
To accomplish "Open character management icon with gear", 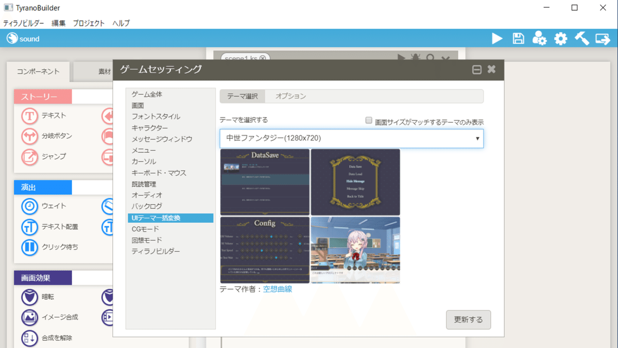I will click(539, 39).
